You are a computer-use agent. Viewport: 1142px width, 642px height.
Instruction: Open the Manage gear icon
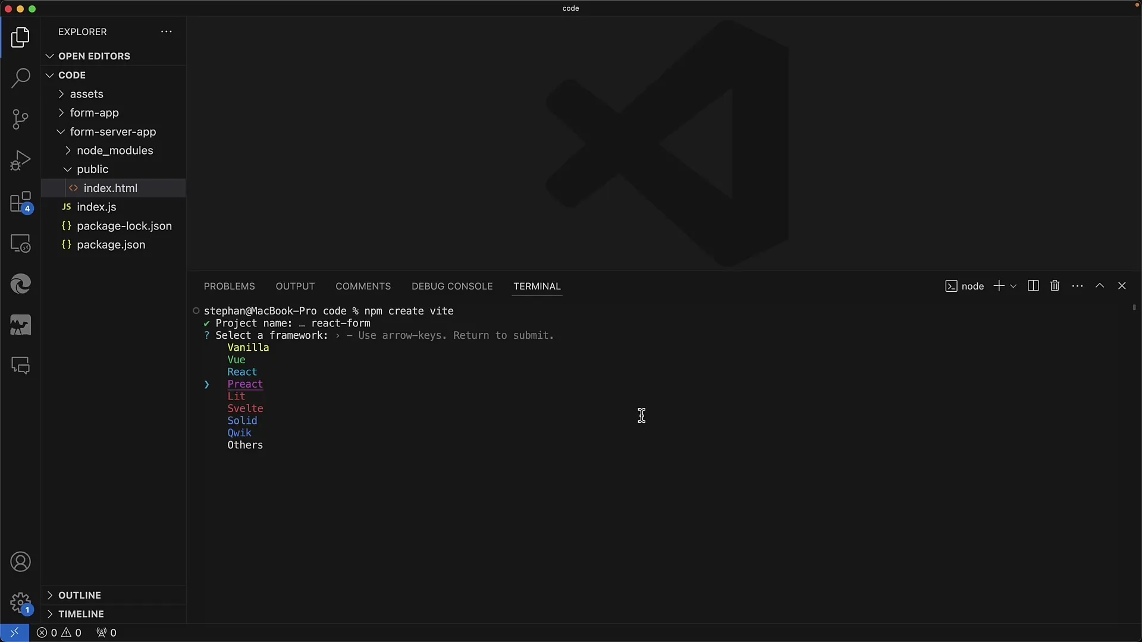coord(20,603)
